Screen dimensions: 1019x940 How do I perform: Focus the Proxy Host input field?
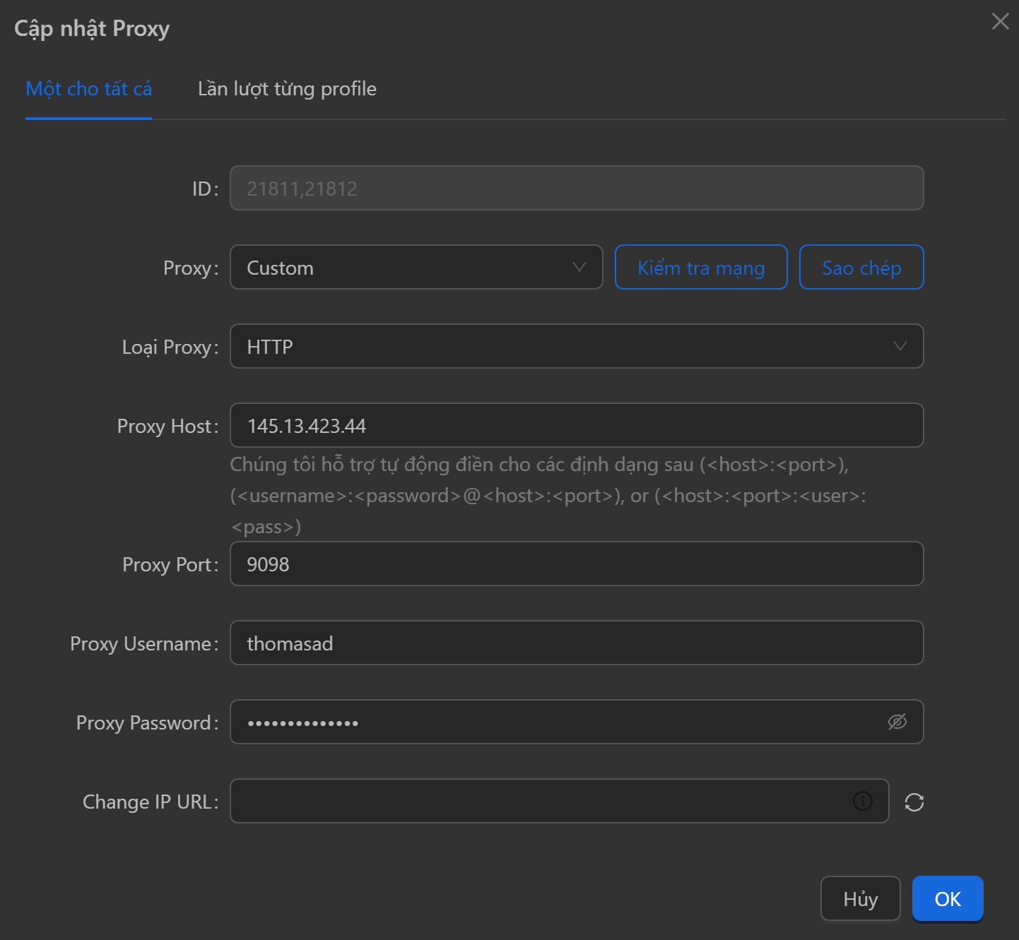point(576,426)
